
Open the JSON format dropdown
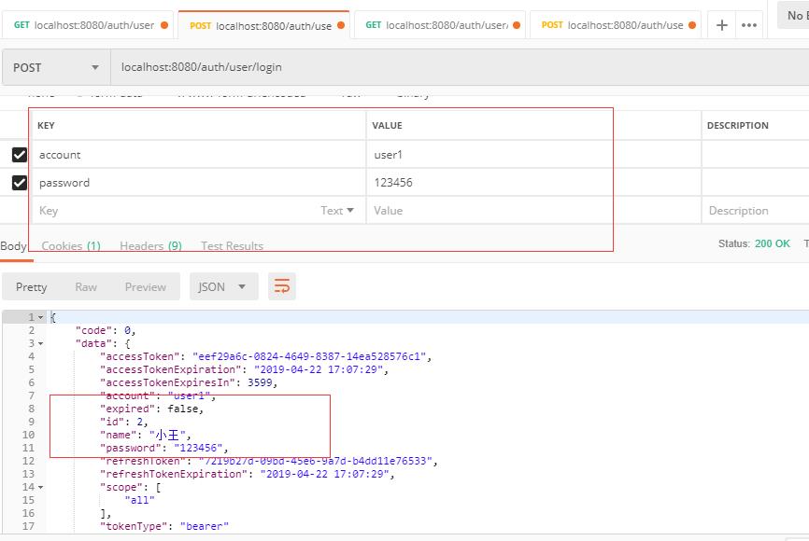point(223,286)
